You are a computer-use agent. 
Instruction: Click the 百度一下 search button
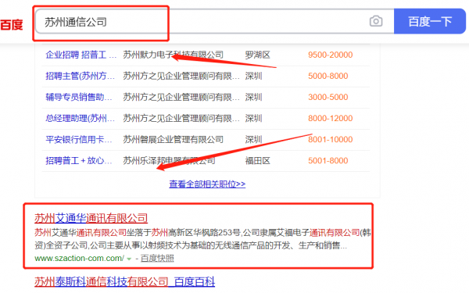(x=430, y=21)
